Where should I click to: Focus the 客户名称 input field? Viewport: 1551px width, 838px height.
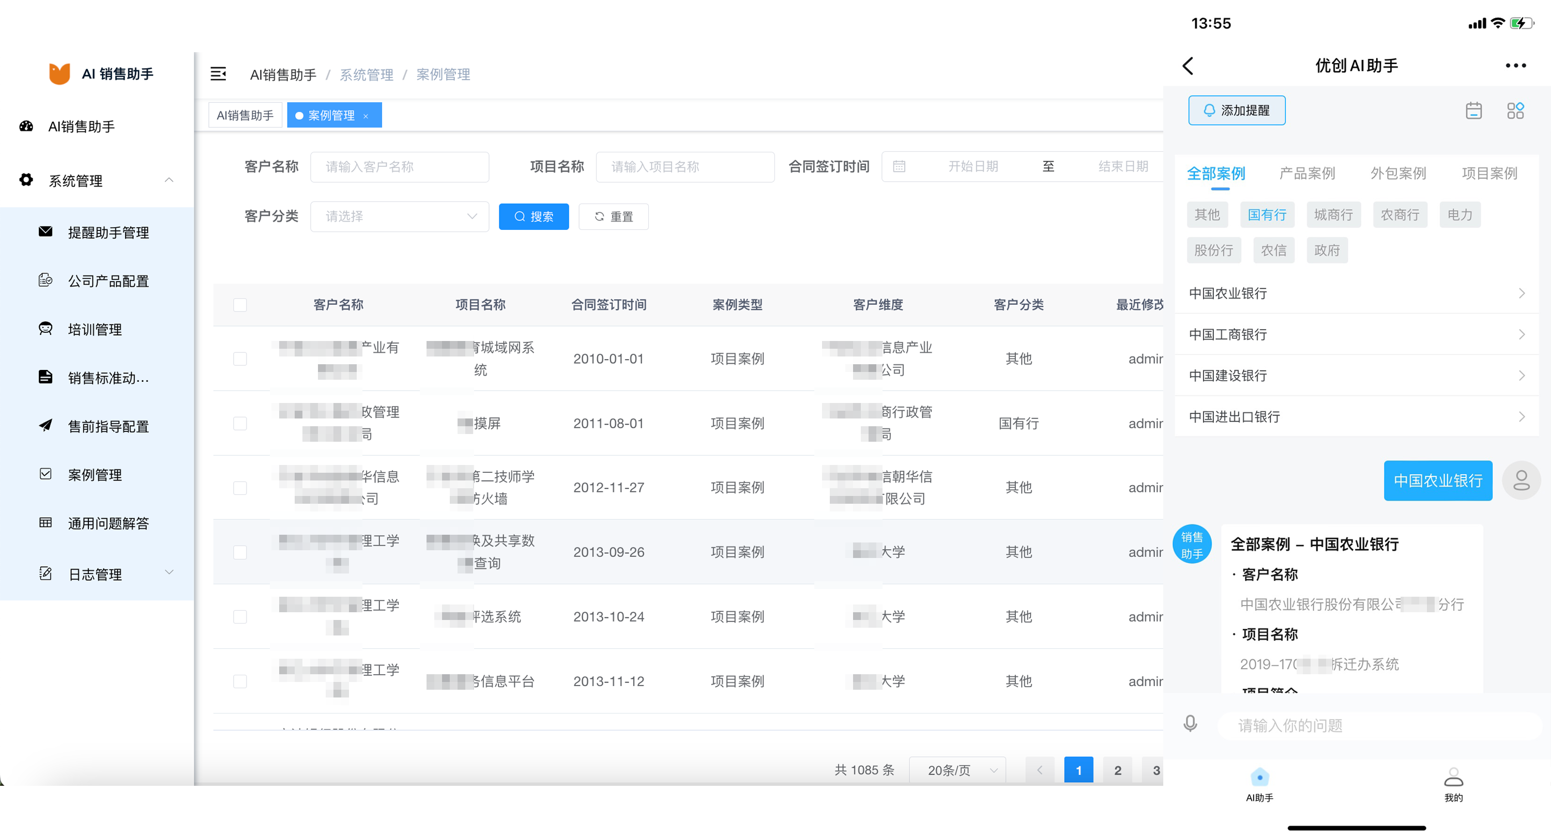[400, 167]
